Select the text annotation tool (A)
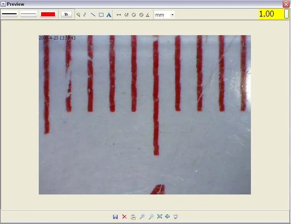 109,15
